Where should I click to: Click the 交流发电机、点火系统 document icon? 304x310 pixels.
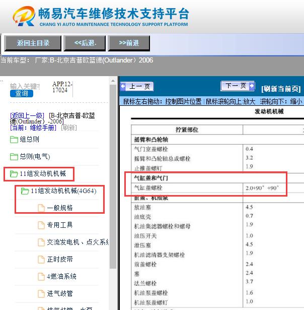(41, 242)
